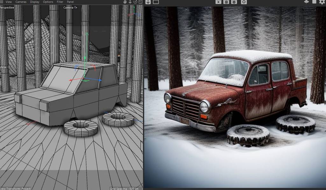The width and height of the screenshot is (326, 190).
Task: Open render settings small gear icon
Action: (x=234, y=2)
